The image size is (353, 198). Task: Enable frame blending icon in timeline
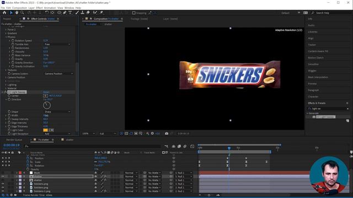point(179,146)
